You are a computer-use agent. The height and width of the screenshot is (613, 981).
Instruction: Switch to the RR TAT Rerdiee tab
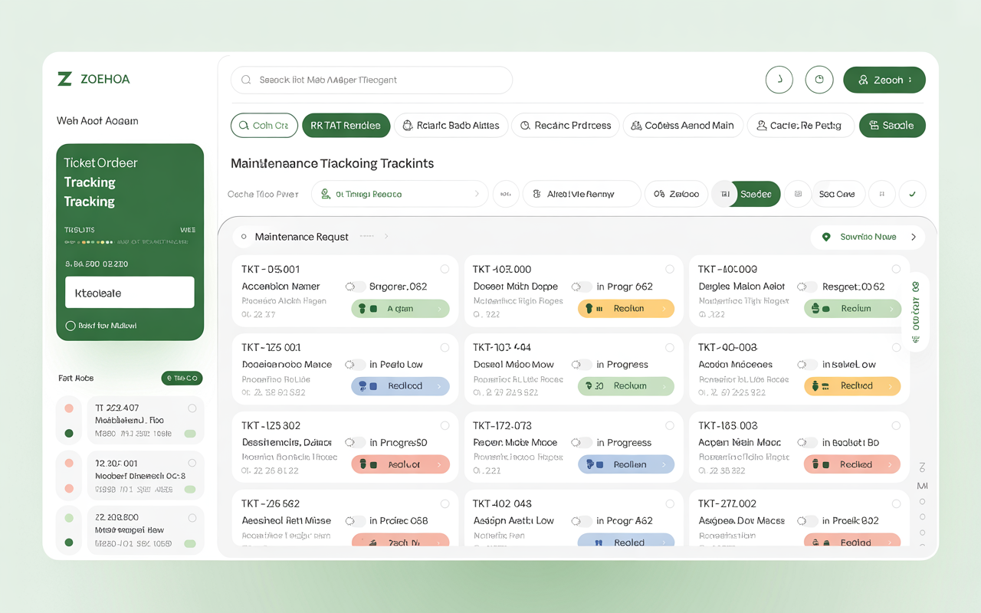[346, 126]
